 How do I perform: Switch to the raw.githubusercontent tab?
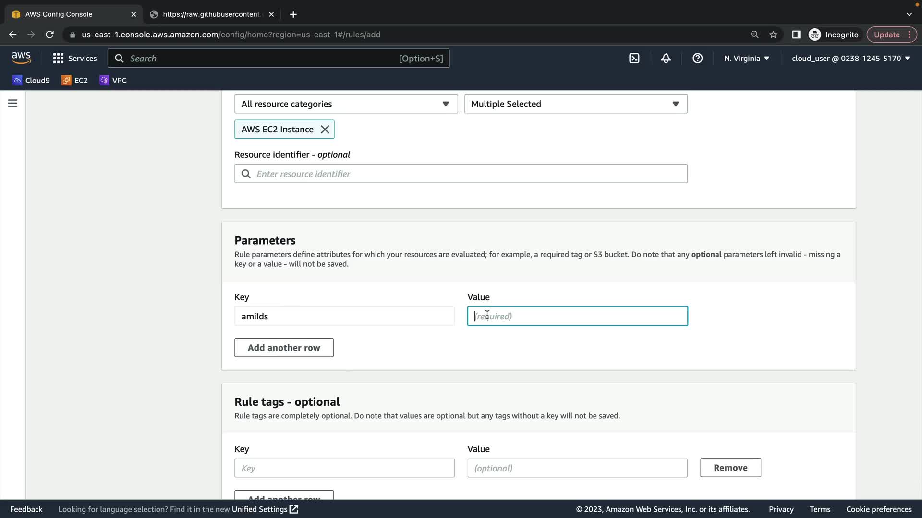pos(211,14)
